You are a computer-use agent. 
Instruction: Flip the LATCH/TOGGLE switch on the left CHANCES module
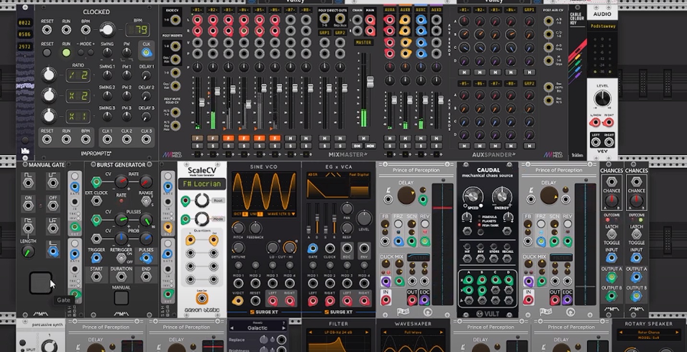click(612, 234)
